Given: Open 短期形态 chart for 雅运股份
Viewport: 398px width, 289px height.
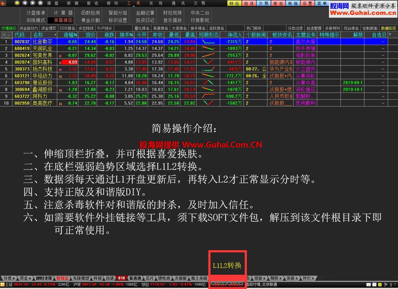Looking at the screenshot, I should (208, 83).
